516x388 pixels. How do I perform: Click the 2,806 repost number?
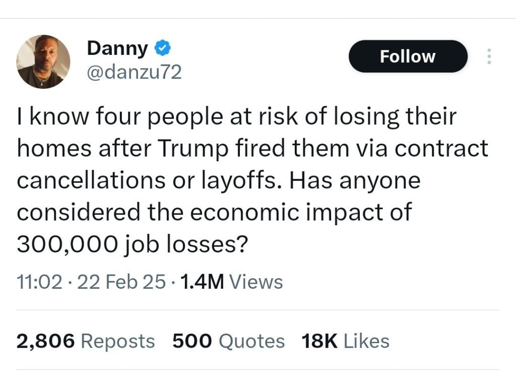coord(45,341)
